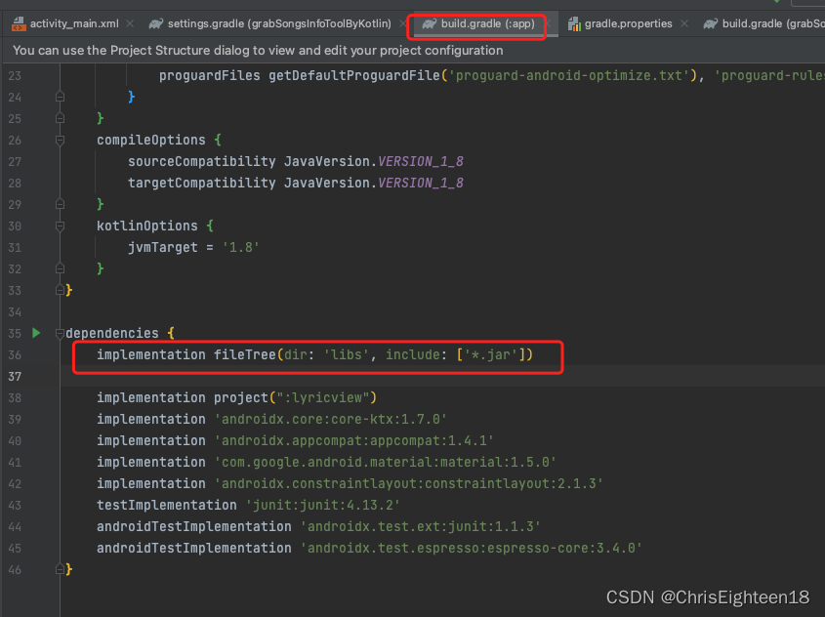The image size is (825, 617).
Task: Click the 'androidx.core:core-ktx:1.7.0' string
Action: (330, 419)
